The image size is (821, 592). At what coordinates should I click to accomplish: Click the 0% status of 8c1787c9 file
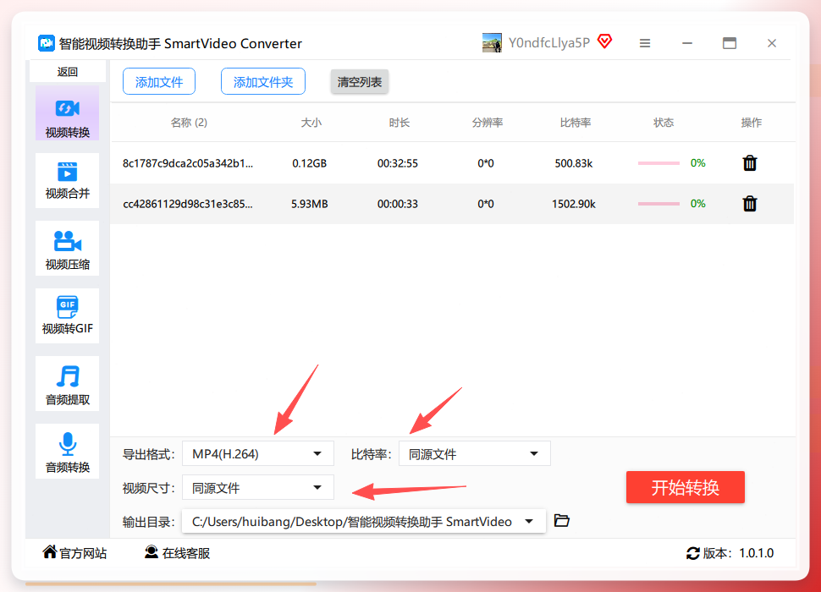pos(698,163)
